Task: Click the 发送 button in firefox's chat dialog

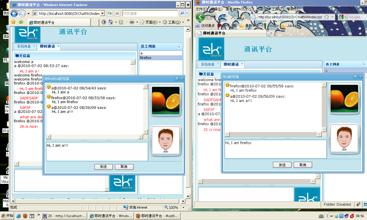Action: [282, 165]
